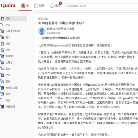This screenshot has width=138, height=138.
Task: Open the 回答 (Answer) tab
Action: [39, 6]
